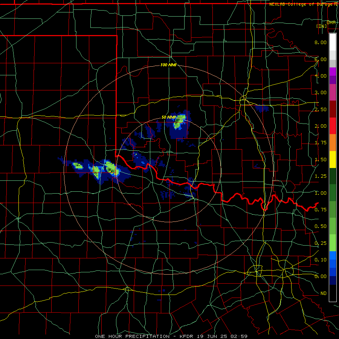
Task: Pick the white swatch atop the color scale
Action: 333,42
